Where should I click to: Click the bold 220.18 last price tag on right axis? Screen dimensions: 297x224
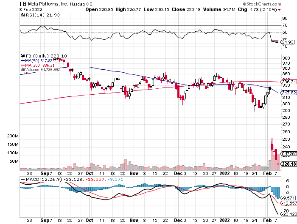[289, 164]
